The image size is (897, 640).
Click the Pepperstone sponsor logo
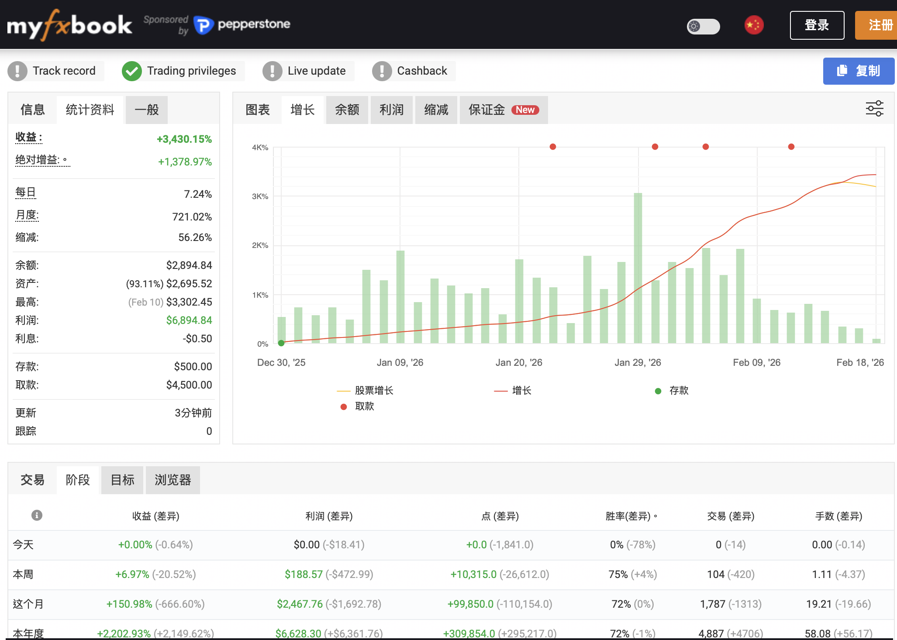(x=242, y=24)
